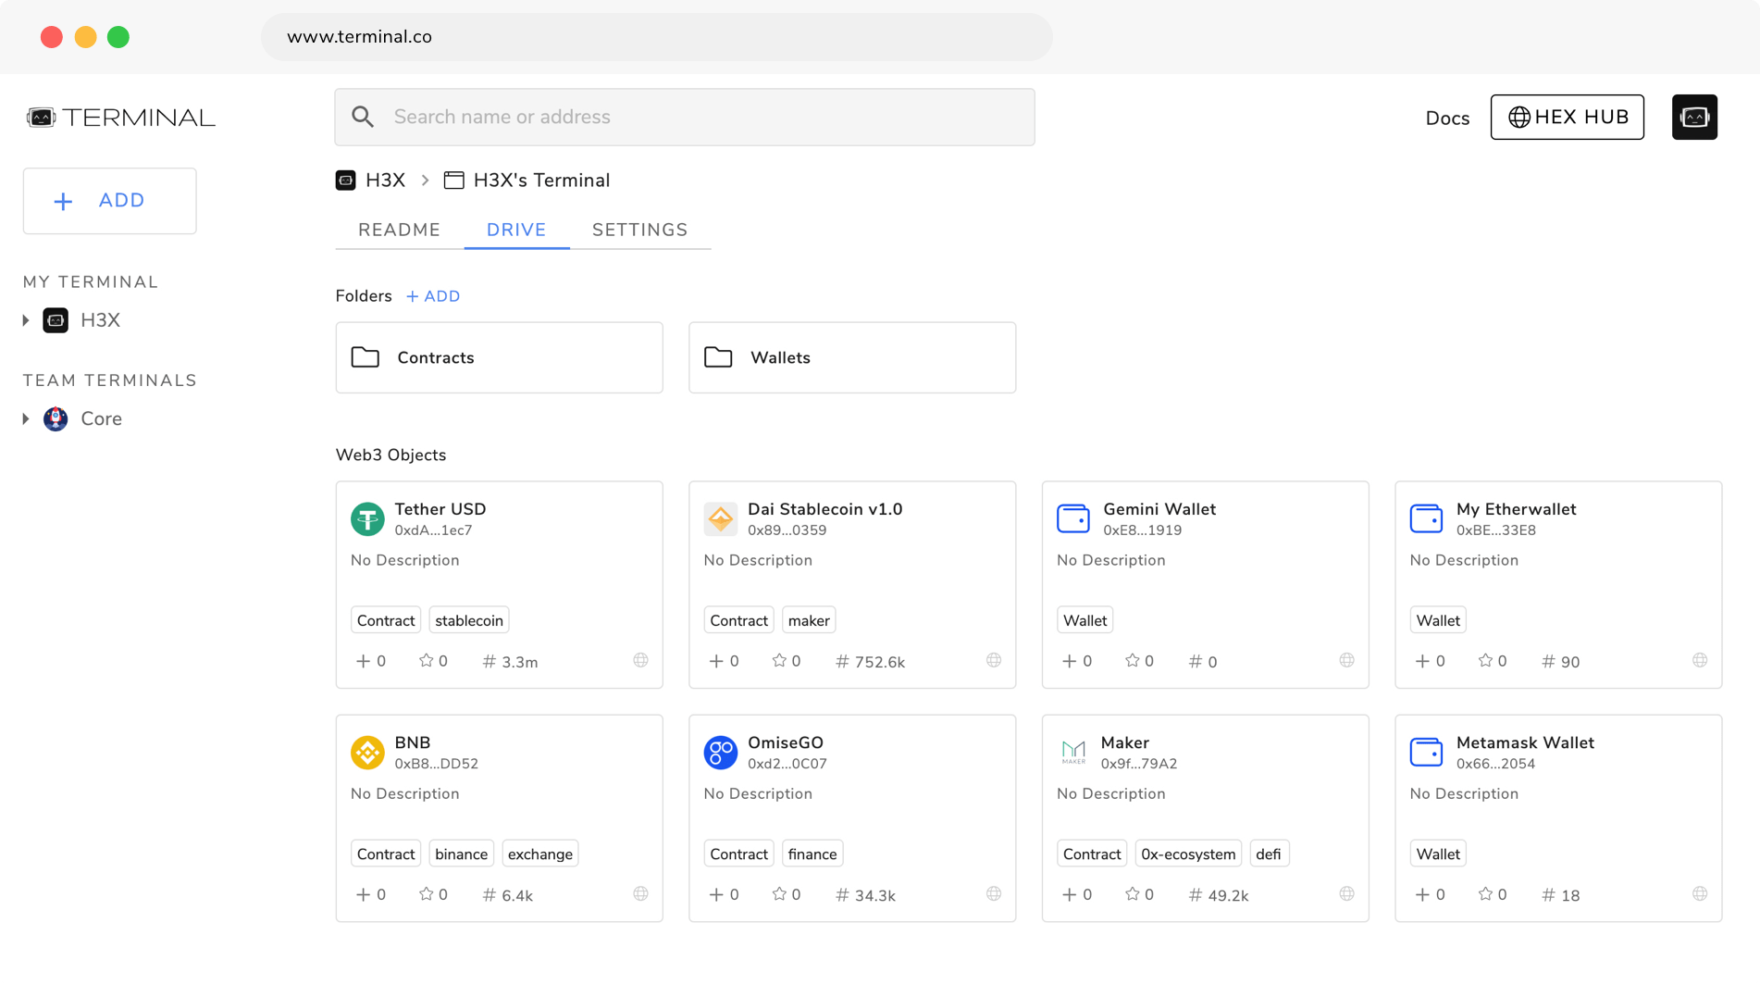Click the HEX HUB button

click(1567, 118)
